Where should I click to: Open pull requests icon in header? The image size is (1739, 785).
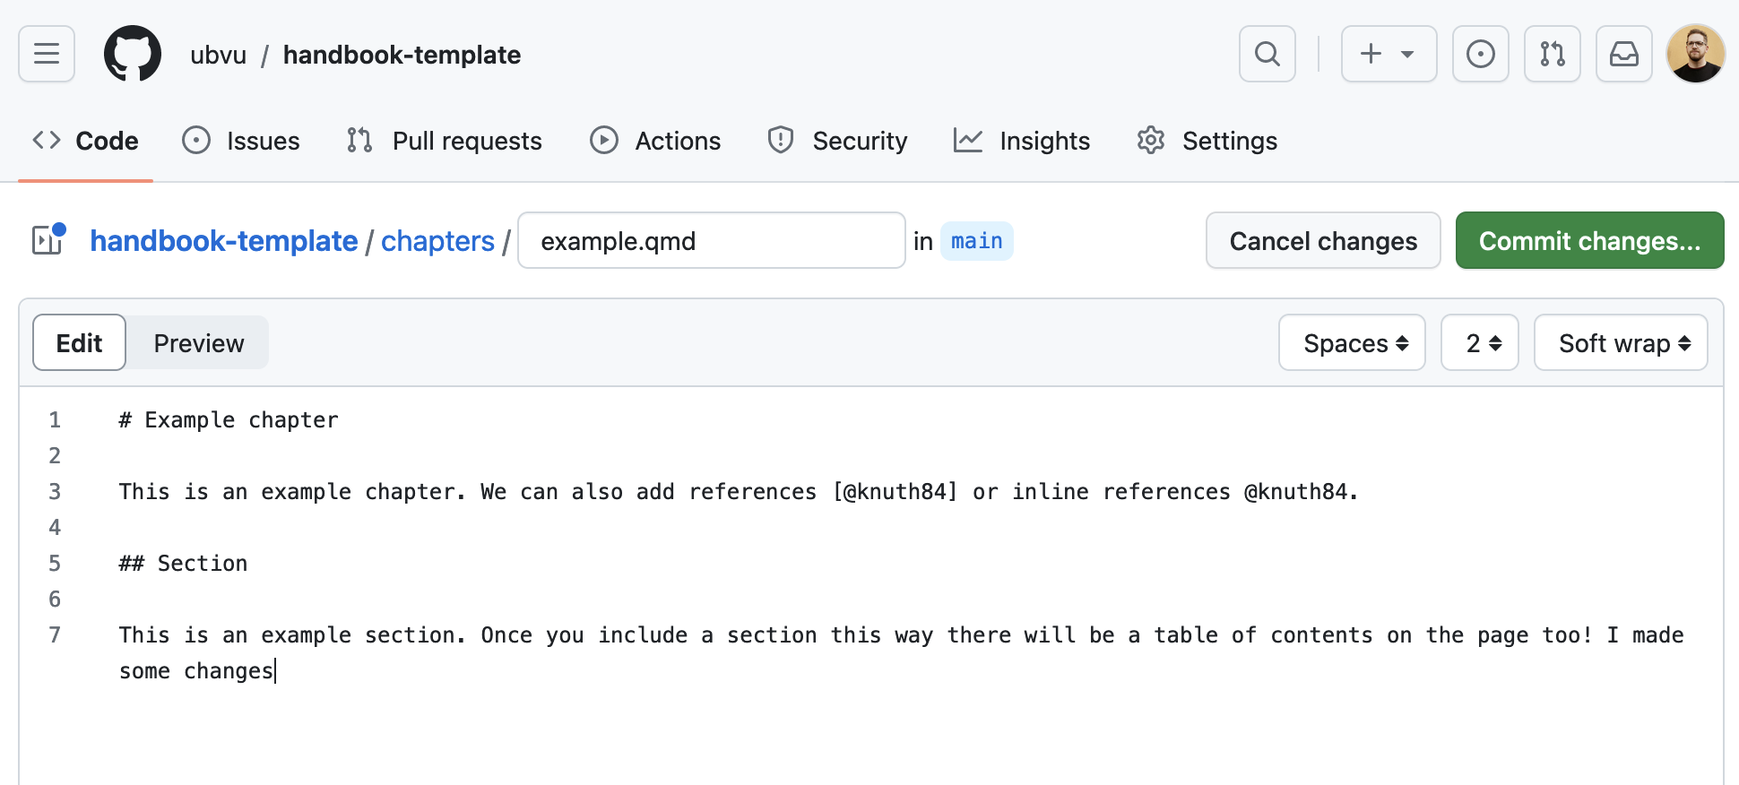click(1552, 54)
